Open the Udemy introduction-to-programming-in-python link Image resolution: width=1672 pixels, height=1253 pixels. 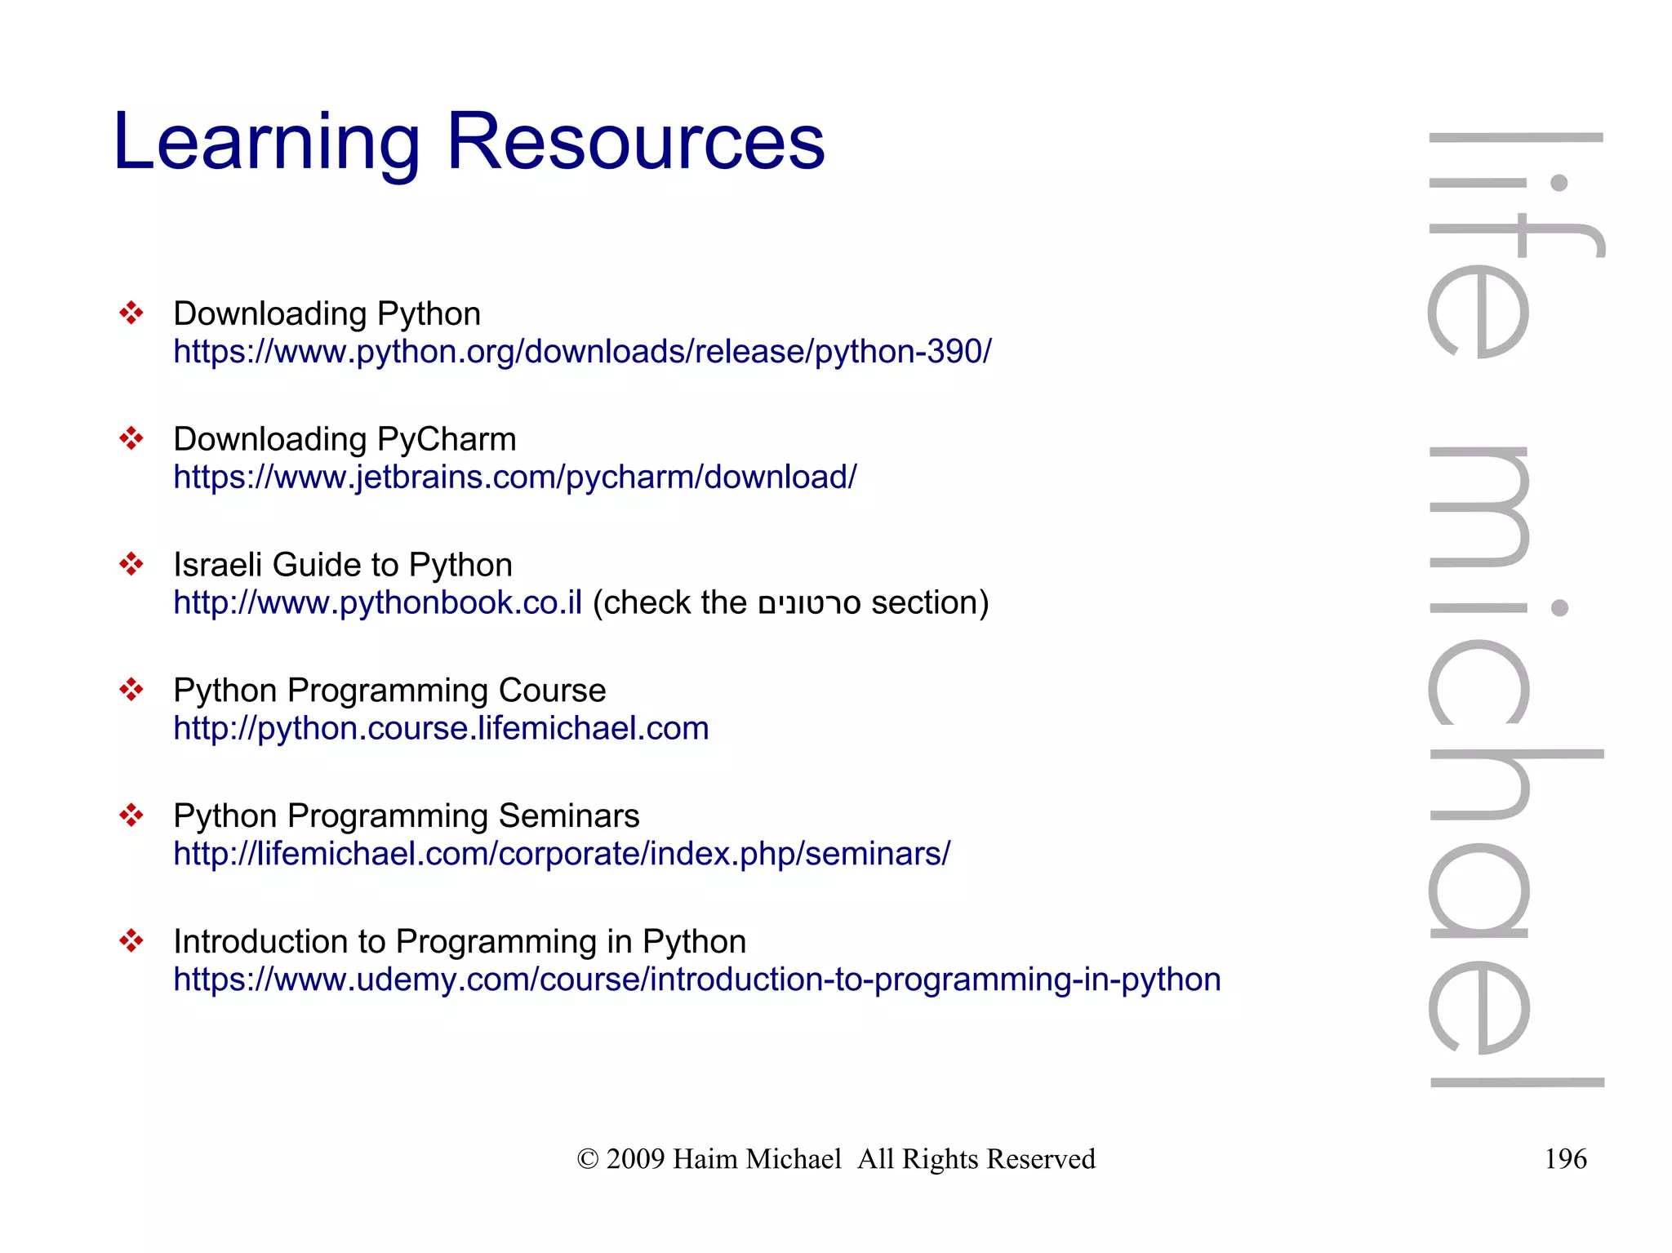click(696, 980)
